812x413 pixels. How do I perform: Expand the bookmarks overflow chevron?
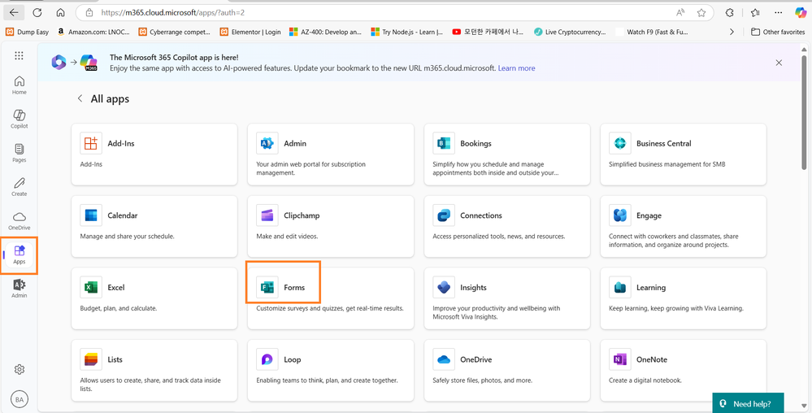tap(732, 32)
